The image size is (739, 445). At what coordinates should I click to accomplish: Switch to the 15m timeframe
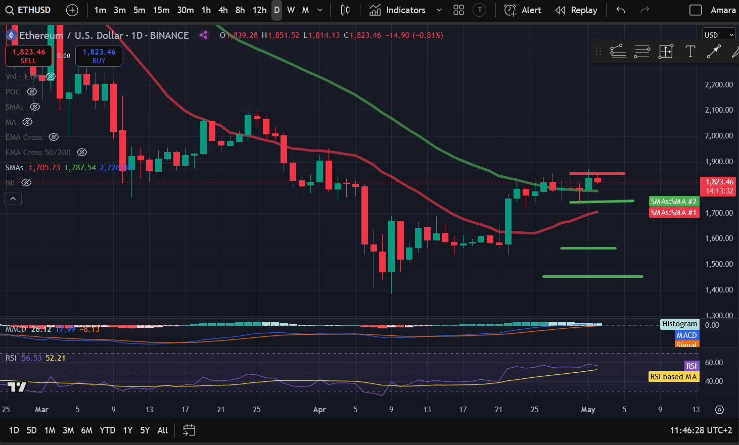pyautogui.click(x=161, y=10)
